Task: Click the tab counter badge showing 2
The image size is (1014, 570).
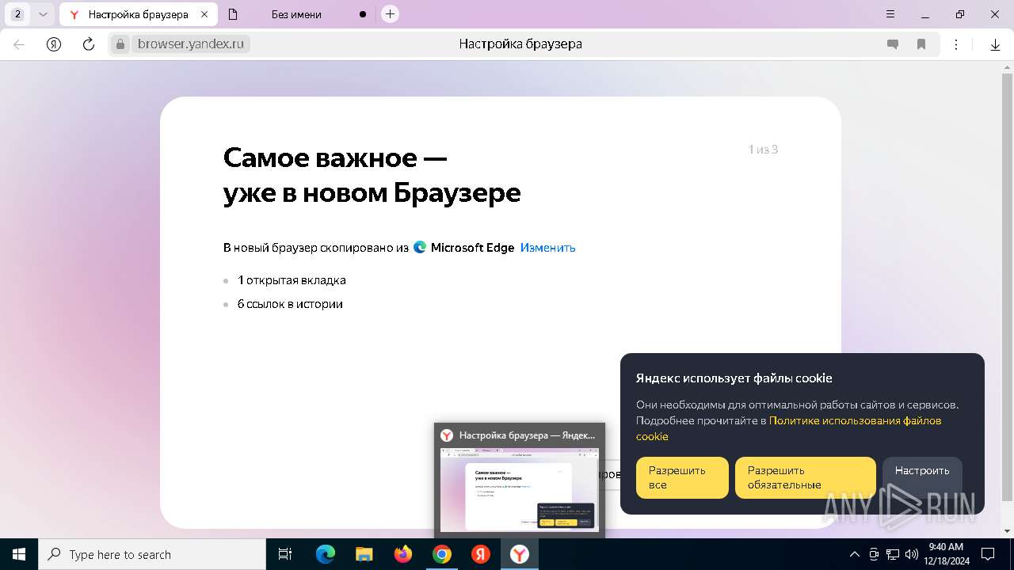Action: pyautogui.click(x=18, y=14)
